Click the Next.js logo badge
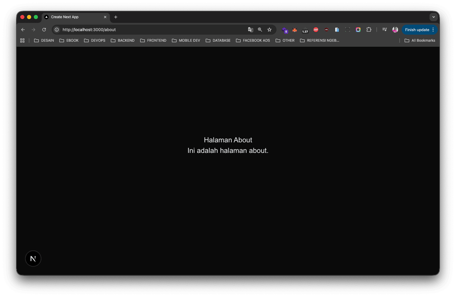456x297 pixels. click(33, 258)
